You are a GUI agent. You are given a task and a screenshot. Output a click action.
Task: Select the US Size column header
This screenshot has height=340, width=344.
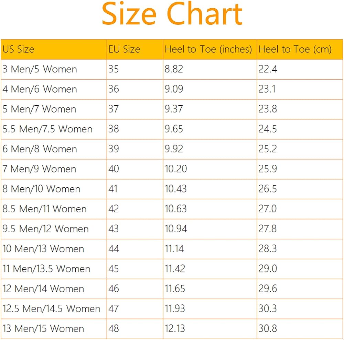(x=54, y=49)
